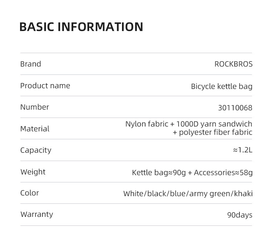Click the word khaki in colors

(x=243, y=193)
